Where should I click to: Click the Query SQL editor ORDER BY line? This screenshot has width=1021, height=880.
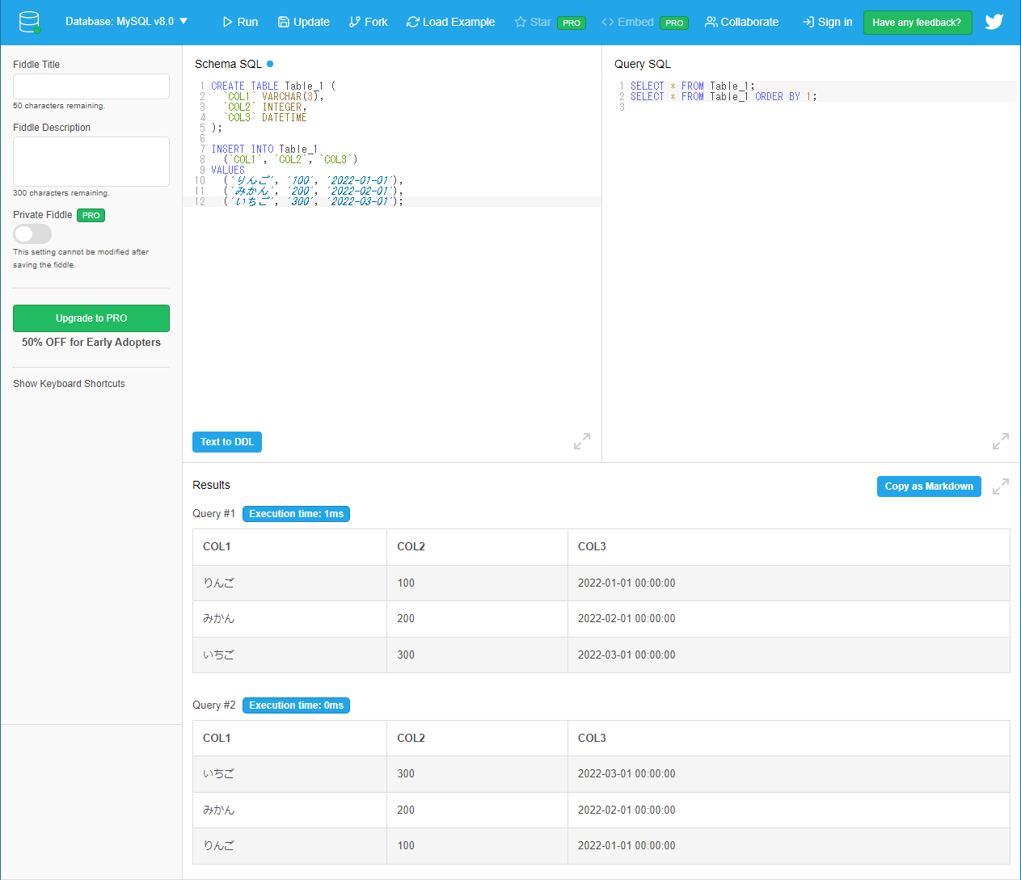click(724, 96)
